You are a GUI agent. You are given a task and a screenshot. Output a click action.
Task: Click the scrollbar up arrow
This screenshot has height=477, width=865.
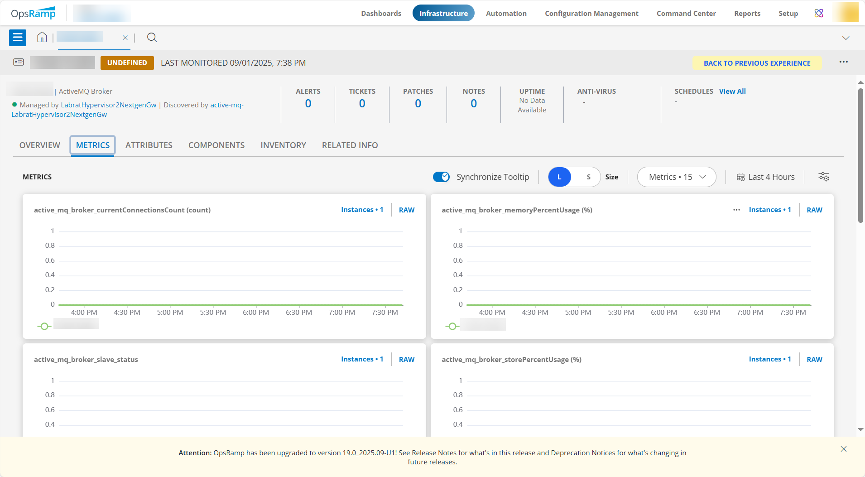(860, 82)
